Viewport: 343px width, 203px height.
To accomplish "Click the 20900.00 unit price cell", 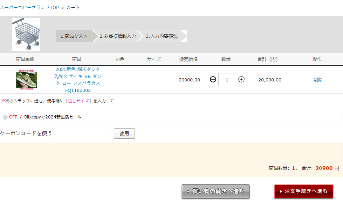I will tap(190, 80).
